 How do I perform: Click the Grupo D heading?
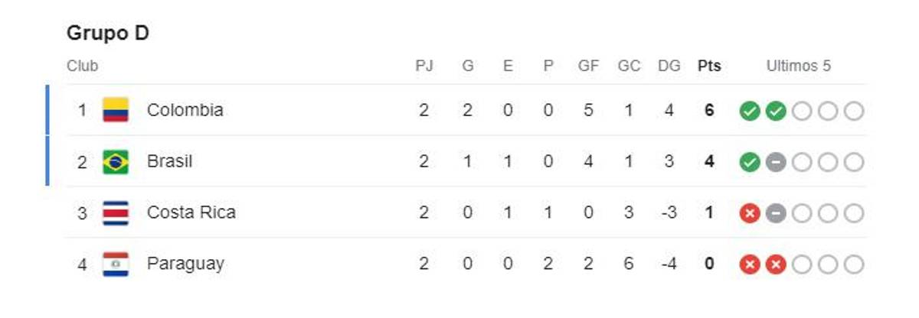pos(108,34)
